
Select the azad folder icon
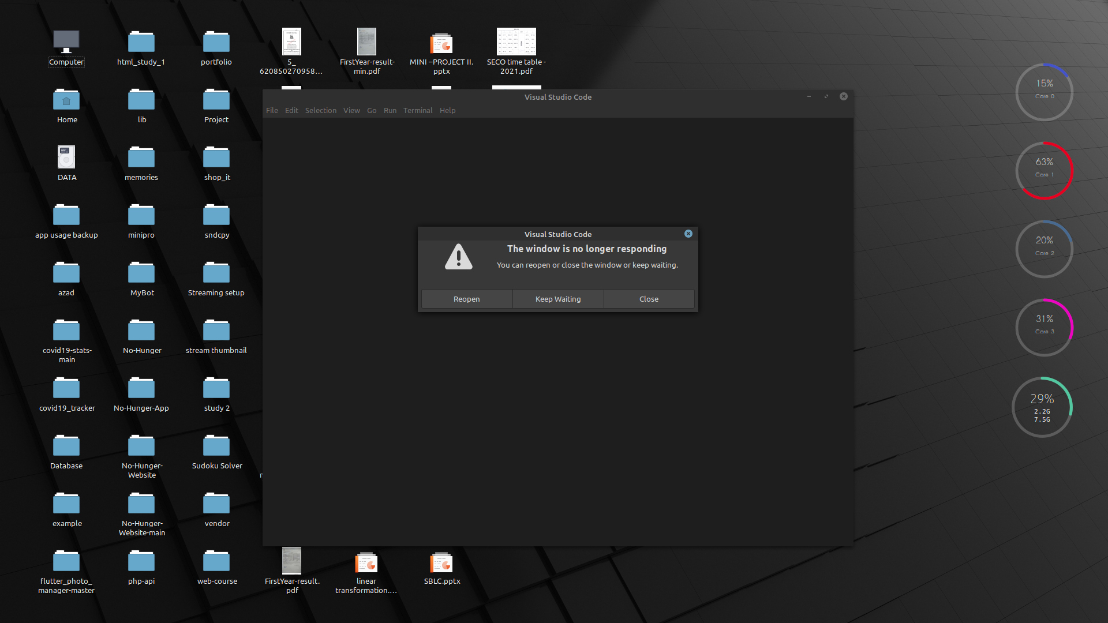pyautogui.click(x=66, y=279)
